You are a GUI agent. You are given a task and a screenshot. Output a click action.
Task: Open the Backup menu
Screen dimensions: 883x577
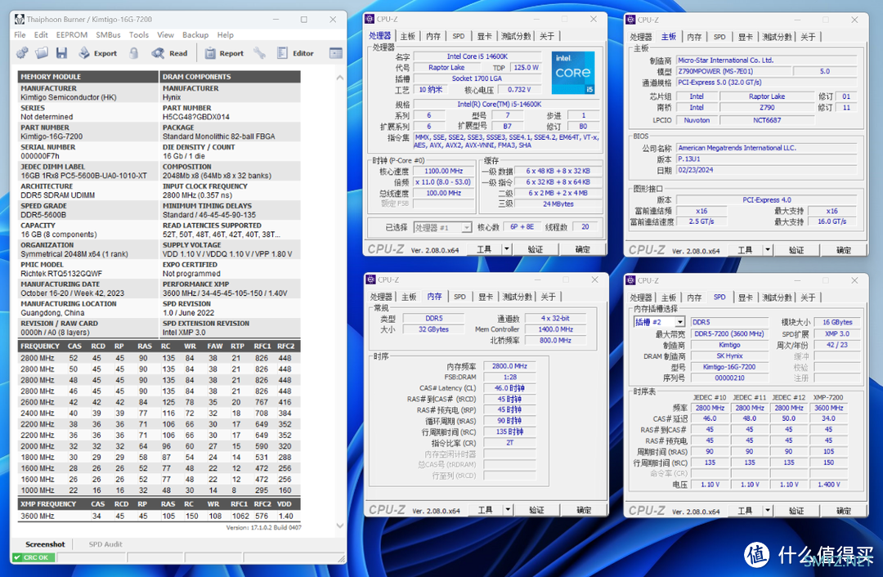coord(195,35)
